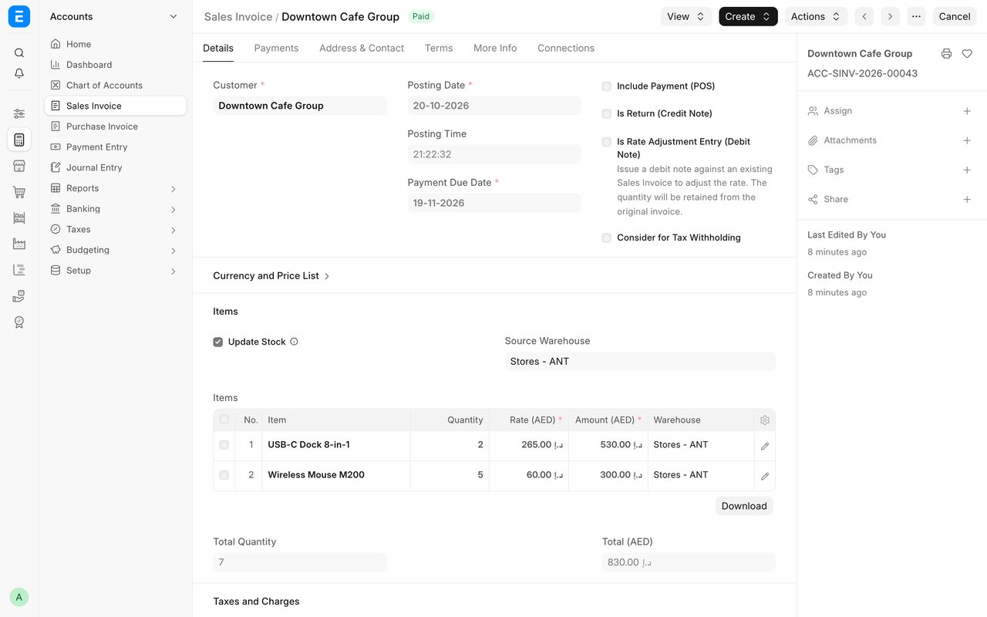Switch to the More Info tab
Image resolution: width=987 pixels, height=617 pixels.
tap(495, 48)
